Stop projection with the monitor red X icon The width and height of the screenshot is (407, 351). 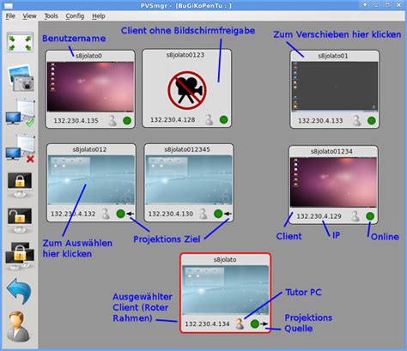21,148
